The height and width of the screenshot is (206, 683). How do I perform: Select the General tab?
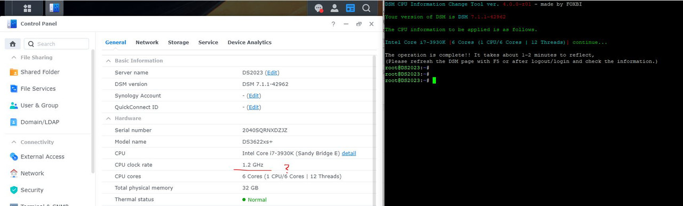point(115,43)
